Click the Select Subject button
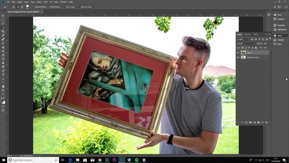 (x=71, y=7)
